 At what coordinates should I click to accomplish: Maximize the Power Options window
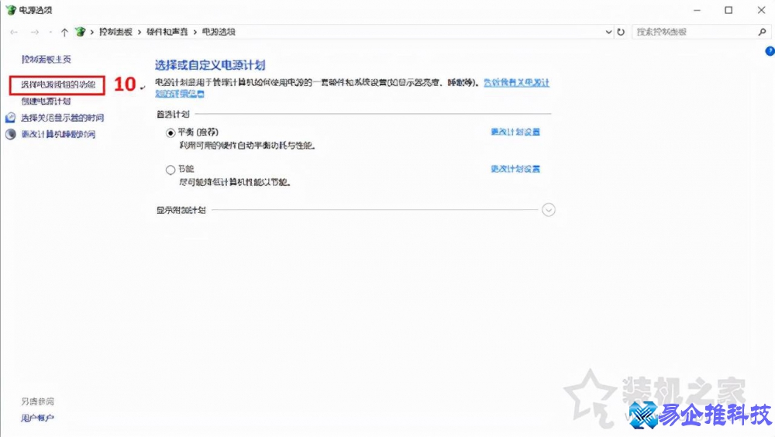[x=728, y=10]
